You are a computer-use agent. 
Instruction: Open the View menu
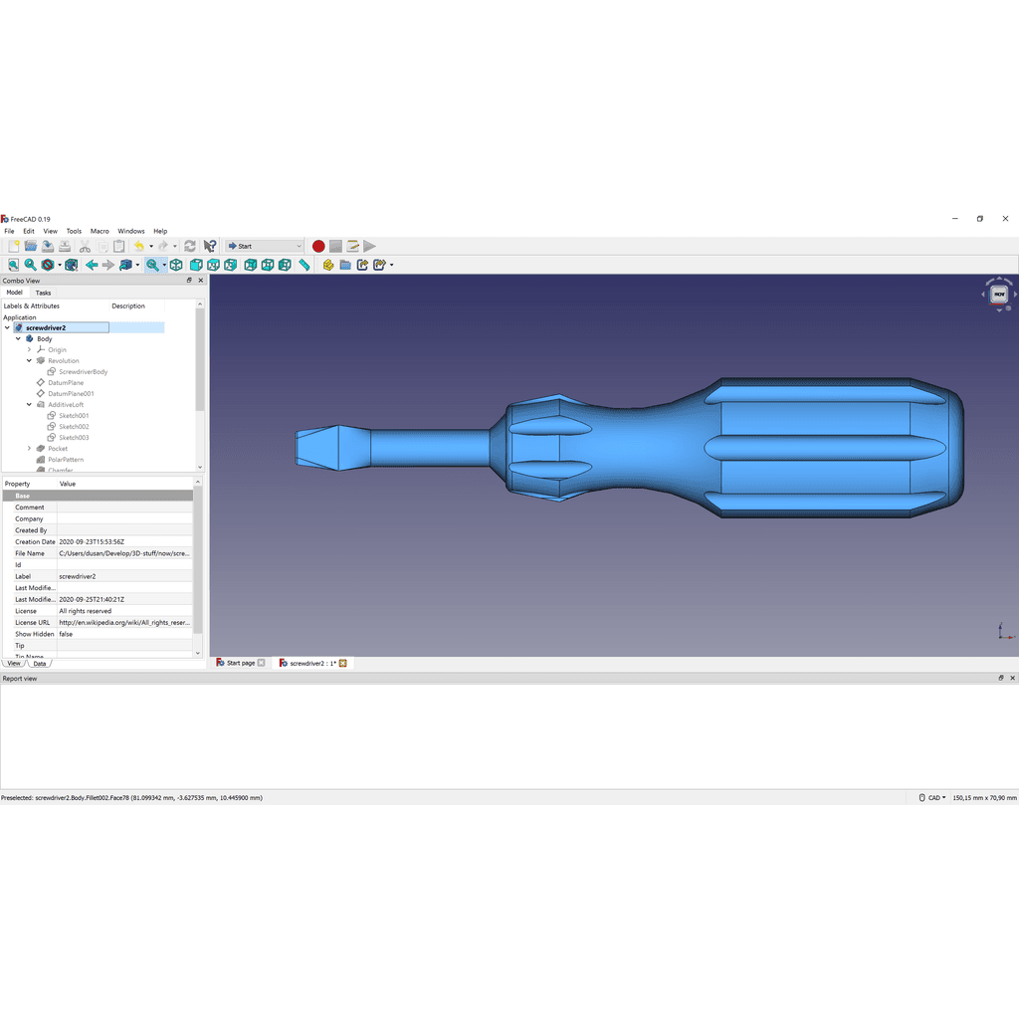50,231
